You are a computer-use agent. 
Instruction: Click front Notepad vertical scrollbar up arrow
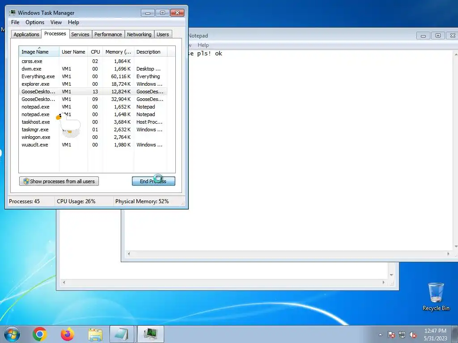coord(456,54)
